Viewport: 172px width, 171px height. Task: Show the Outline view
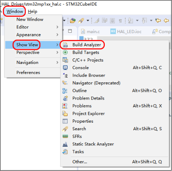[115, 91]
